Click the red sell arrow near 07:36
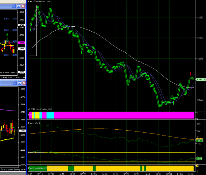This screenshot has height=175, width=206. [x=191, y=74]
